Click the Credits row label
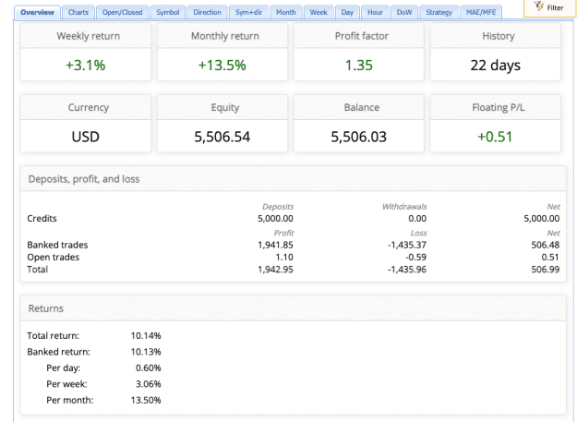 coord(42,219)
